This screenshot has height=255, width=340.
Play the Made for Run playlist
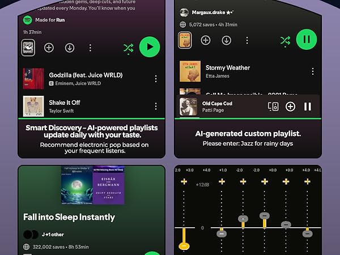click(150, 47)
